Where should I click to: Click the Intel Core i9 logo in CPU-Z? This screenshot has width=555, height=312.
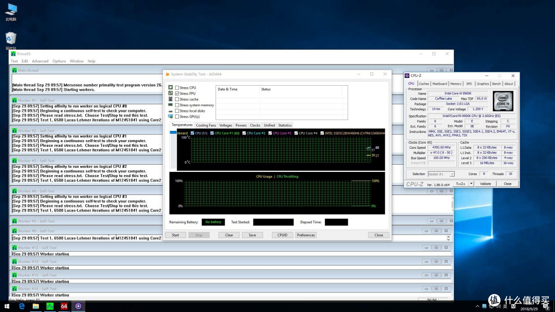(503, 101)
